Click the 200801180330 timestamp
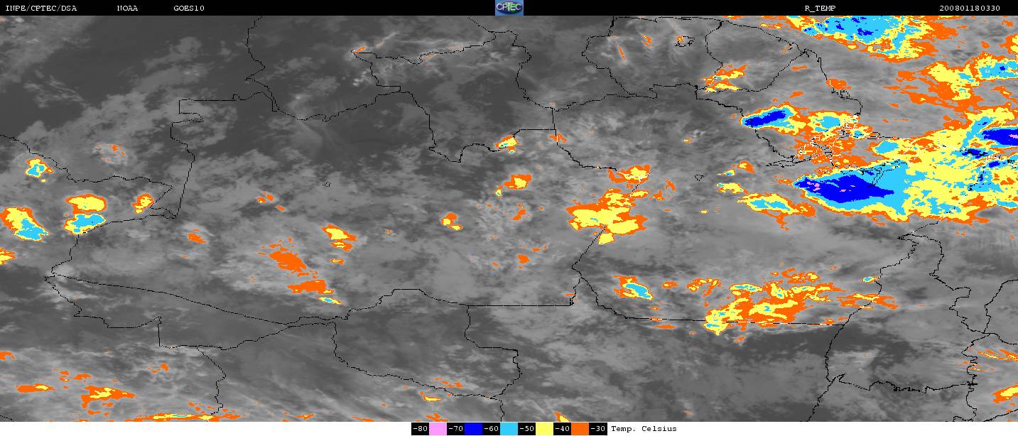The image size is (1018, 436). [970, 9]
